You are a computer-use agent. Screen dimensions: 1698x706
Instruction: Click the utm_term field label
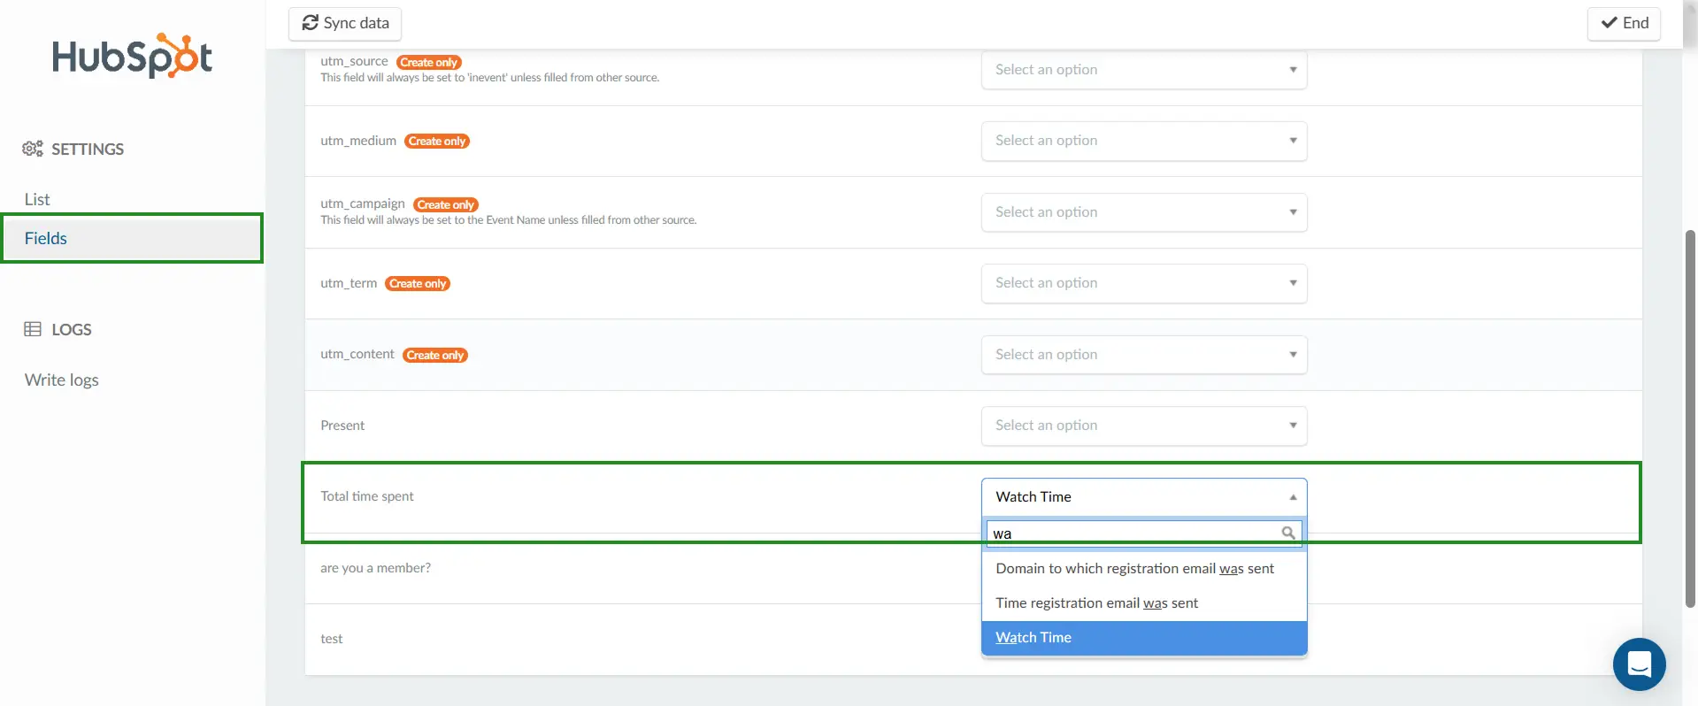tap(349, 283)
